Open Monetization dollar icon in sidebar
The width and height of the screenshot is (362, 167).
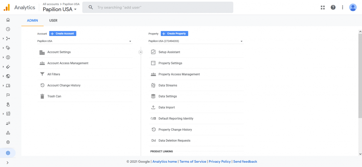tap(8, 57)
